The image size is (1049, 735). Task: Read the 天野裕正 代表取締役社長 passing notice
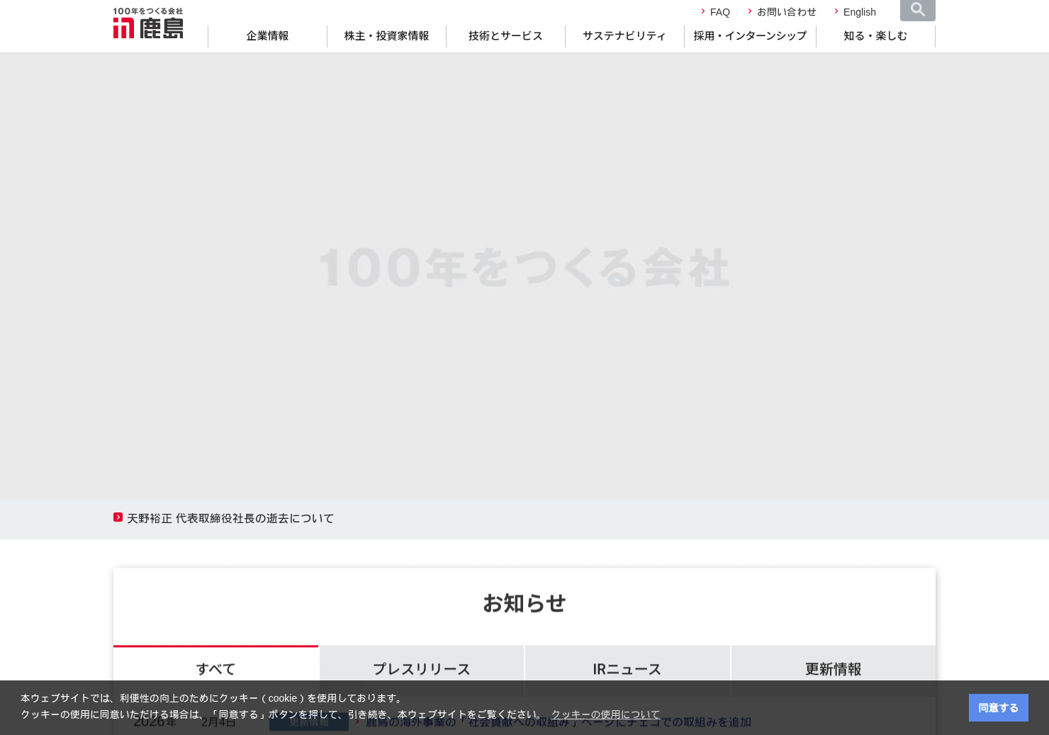click(x=230, y=519)
